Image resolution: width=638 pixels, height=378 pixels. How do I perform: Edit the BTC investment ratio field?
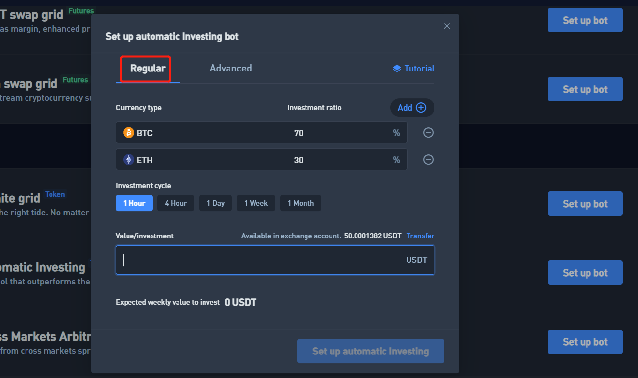coord(338,133)
